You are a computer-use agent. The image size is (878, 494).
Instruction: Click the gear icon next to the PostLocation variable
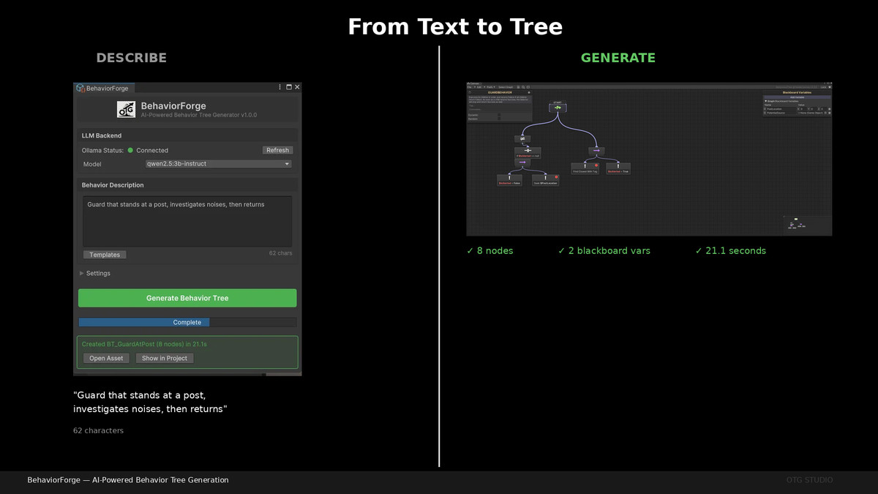[830, 109]
